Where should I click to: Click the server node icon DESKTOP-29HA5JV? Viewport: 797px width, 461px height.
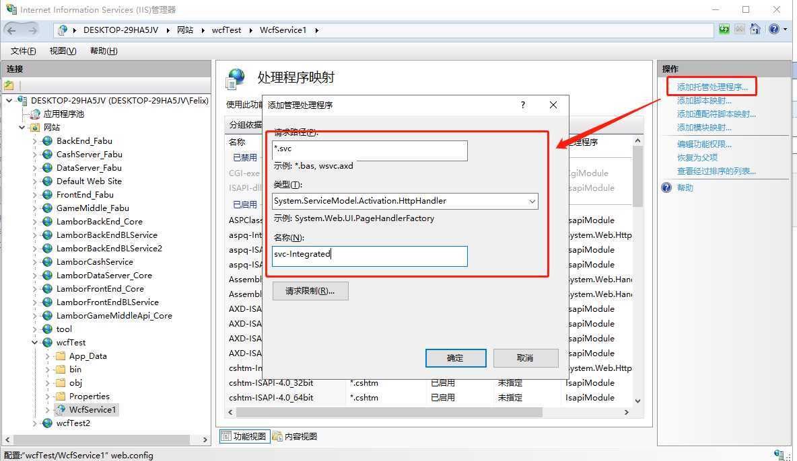(22, 101)
